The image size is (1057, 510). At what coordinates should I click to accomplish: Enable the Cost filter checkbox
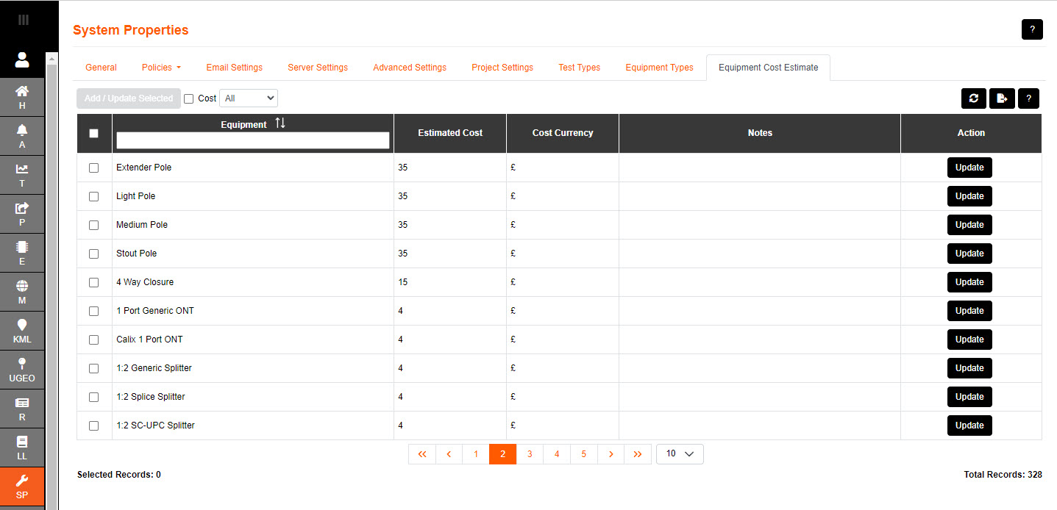click(188, 98)
